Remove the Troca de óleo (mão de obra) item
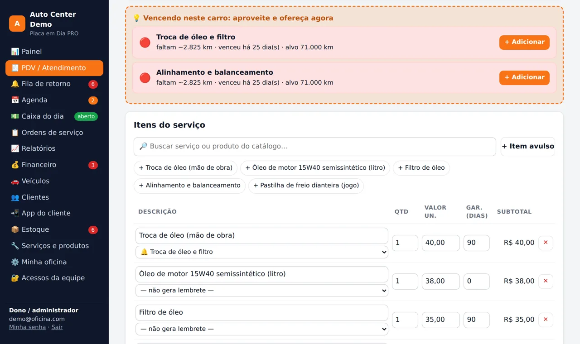The height and width of the screenshot is (344, 580). [x=546, y=243]
